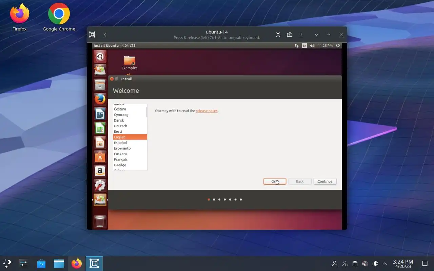Select Eesti language
Image resolution: width=434 pixels, height=271 pixels.
[x=130, y=131]
